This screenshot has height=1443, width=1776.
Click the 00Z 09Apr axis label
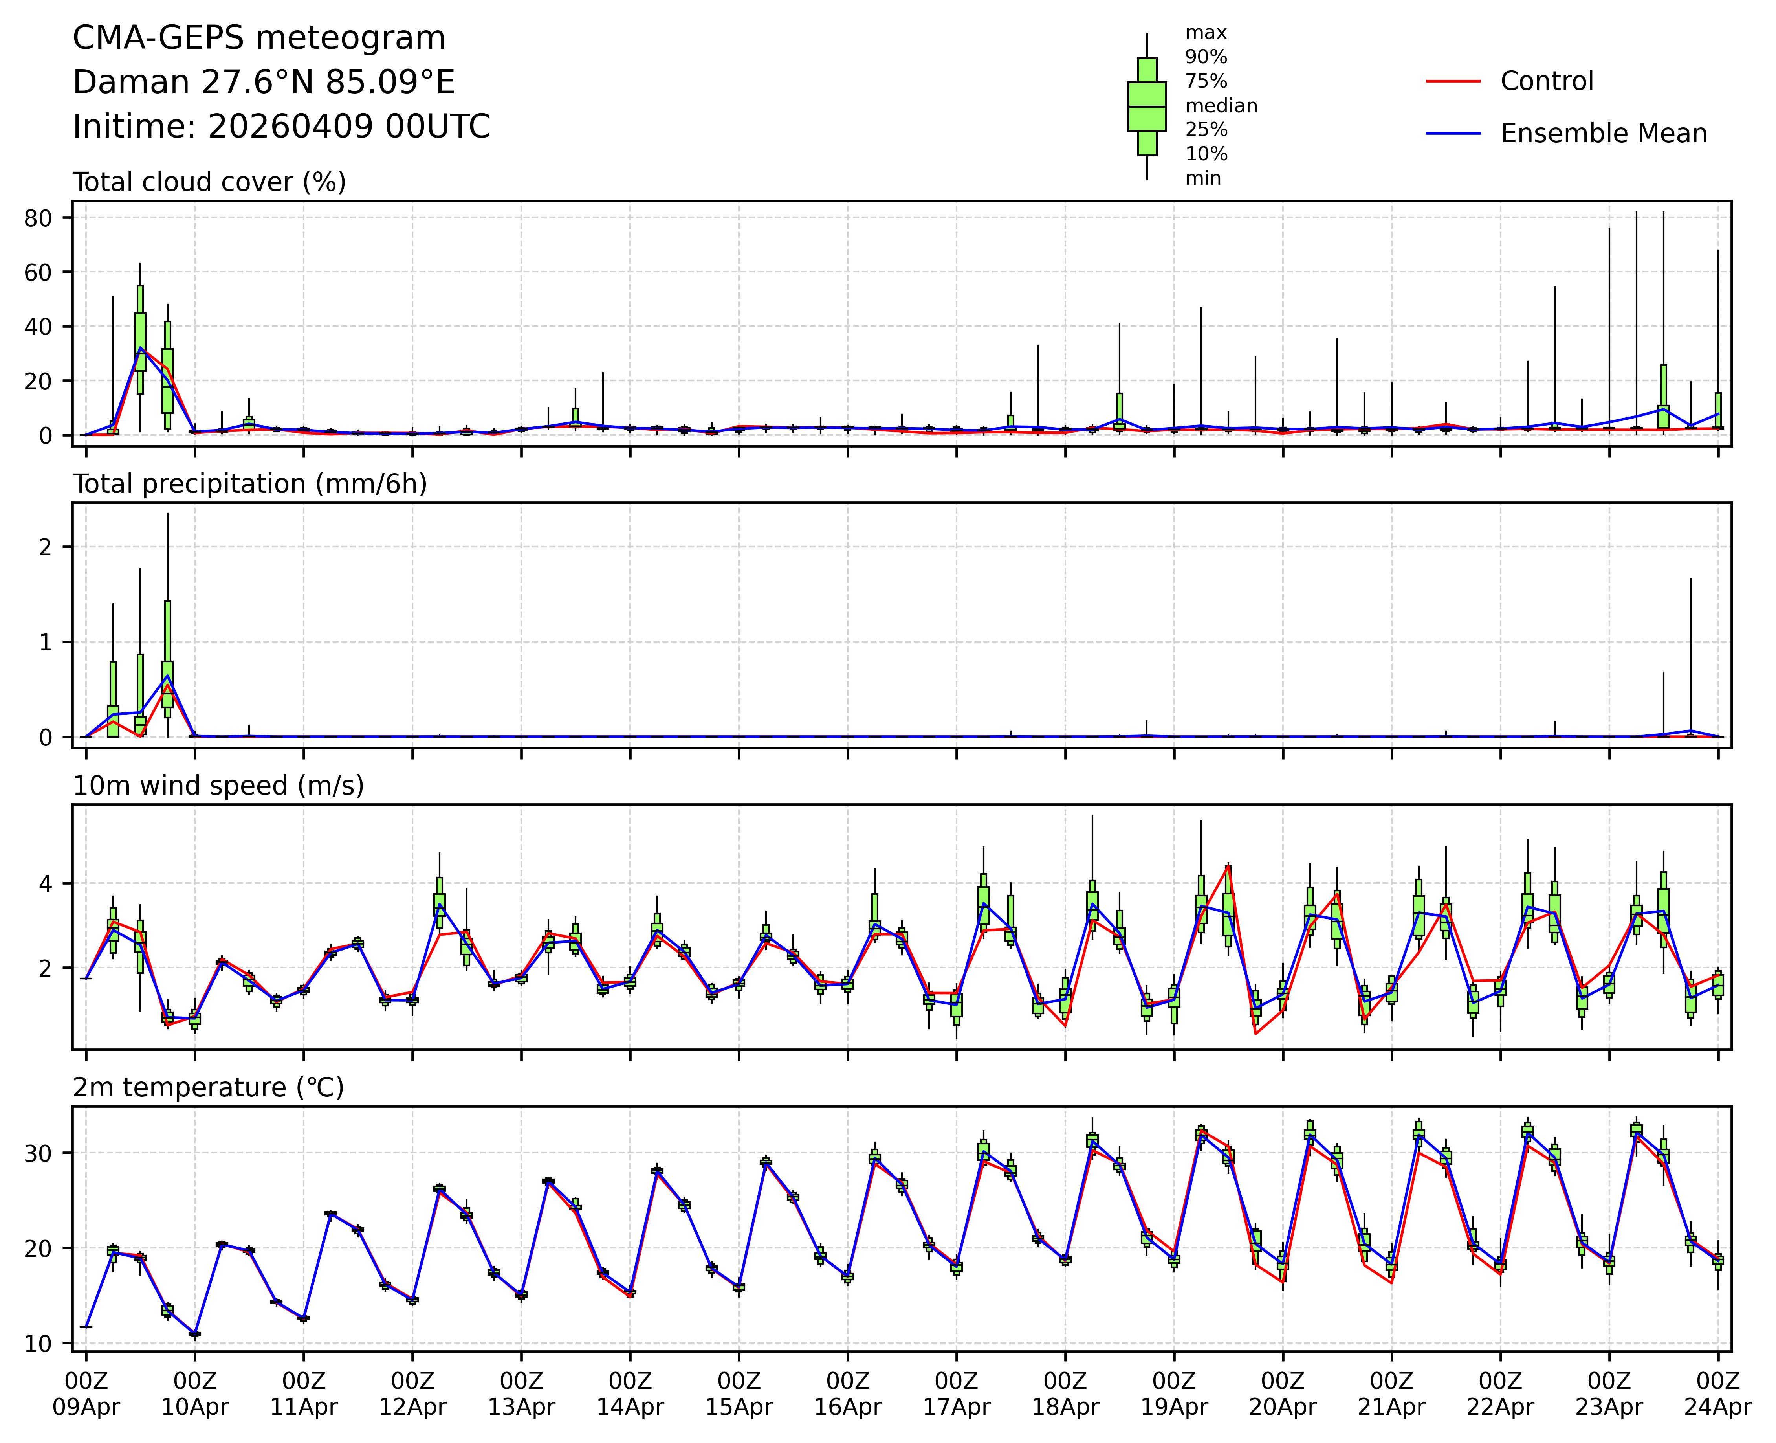[86, 1394]
